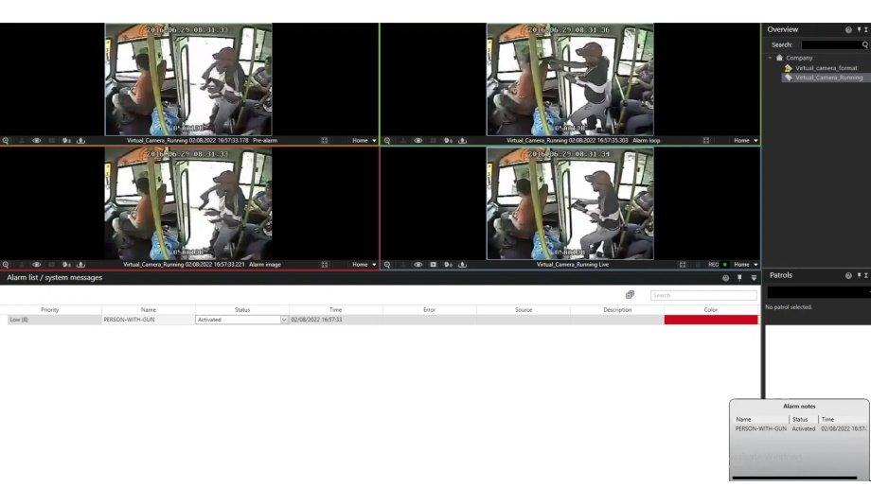The width and height of the screenshot is (871, 504).
Task: Click the zoom magnifier in the Pre-alarm pane
Action: tap(6, 141)
